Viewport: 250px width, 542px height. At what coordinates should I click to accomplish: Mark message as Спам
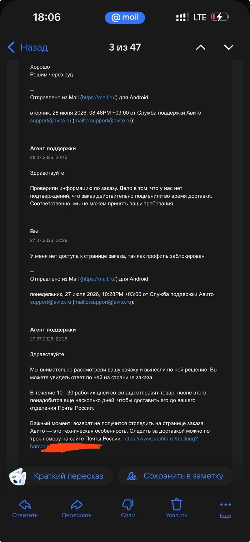click(128, 508)
